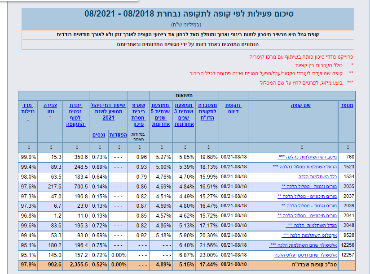This screenshot has width=370, height=274.
Task: Sort by יתרת נכסים arrows
Action: point(77,147)
